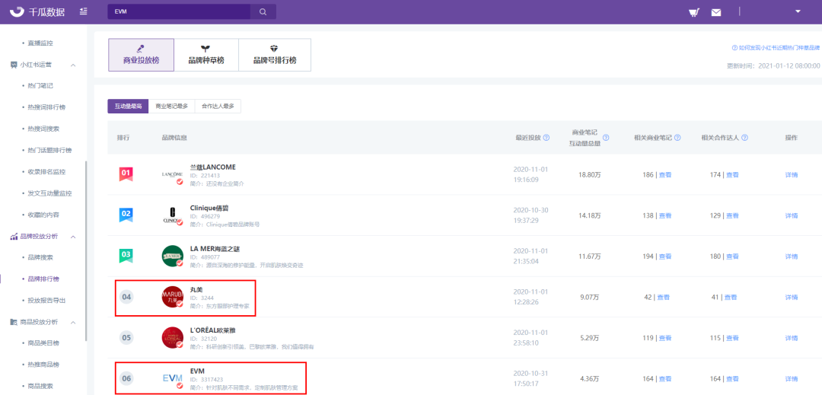
Task: View LA MER related partner influencers (180)
Action: point(732,256)
